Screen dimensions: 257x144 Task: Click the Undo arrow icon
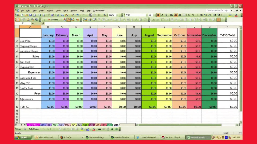77,15
